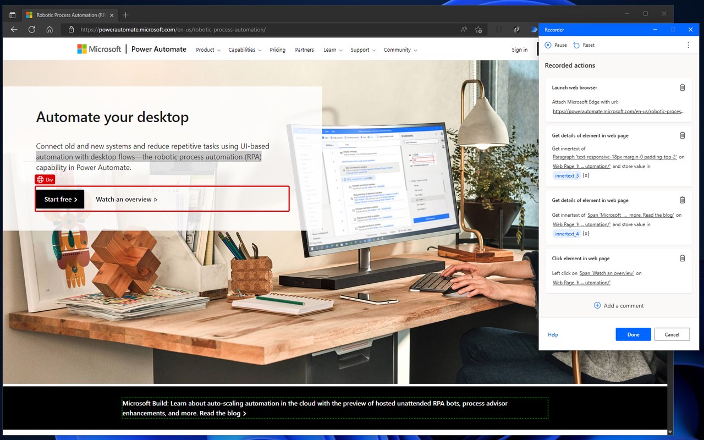Open Read aloud in address bar
Screen dimensions: 704x440
pos(464,30)
